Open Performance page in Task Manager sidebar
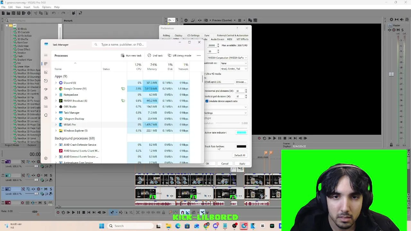Image resolution: width=411 pixels, height=231 pixels. (46, 72)
